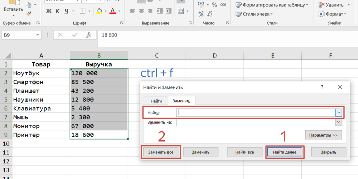Click Закрыть to dismiss dialog
The width and height of the screenshot is (358, 179).
coord(328,152)
